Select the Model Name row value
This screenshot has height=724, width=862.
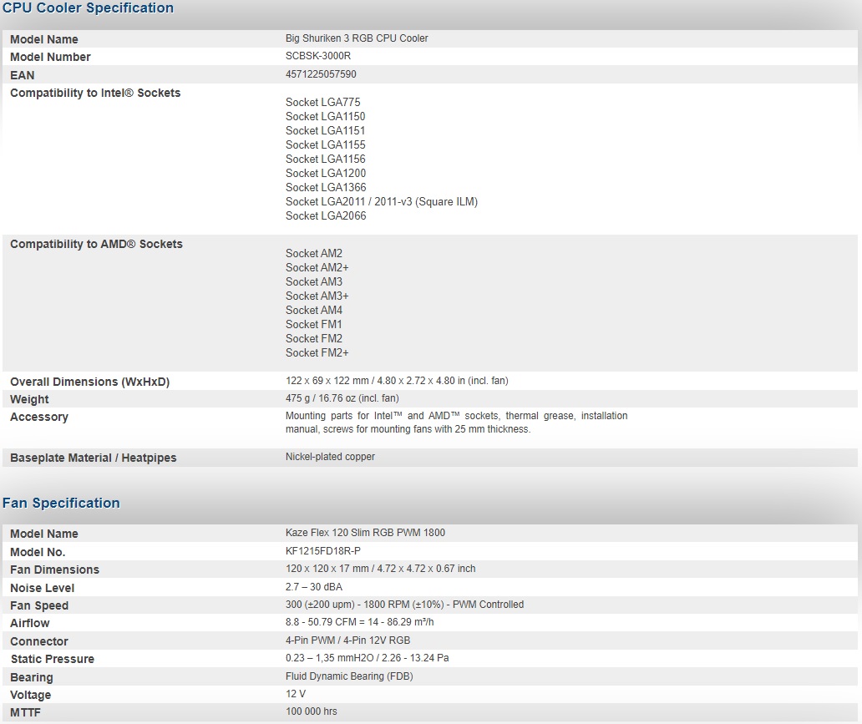coord(357,38)
